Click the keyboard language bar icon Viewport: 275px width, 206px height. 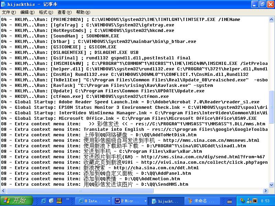tap(230, 201)
